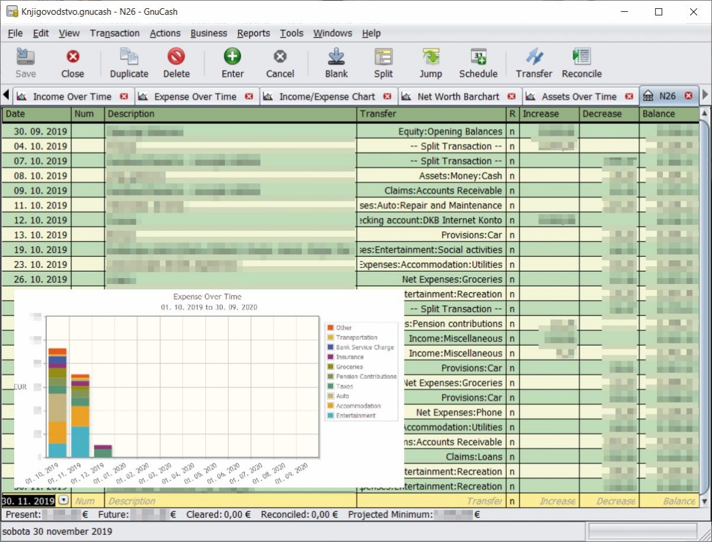Click the Date column header

coord(37,114)
